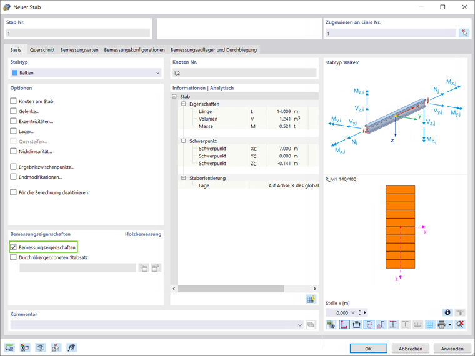Enable the Gelenke... checkbox
The height and width of the screenshot is (356, 475).
[x=13, y=111]
